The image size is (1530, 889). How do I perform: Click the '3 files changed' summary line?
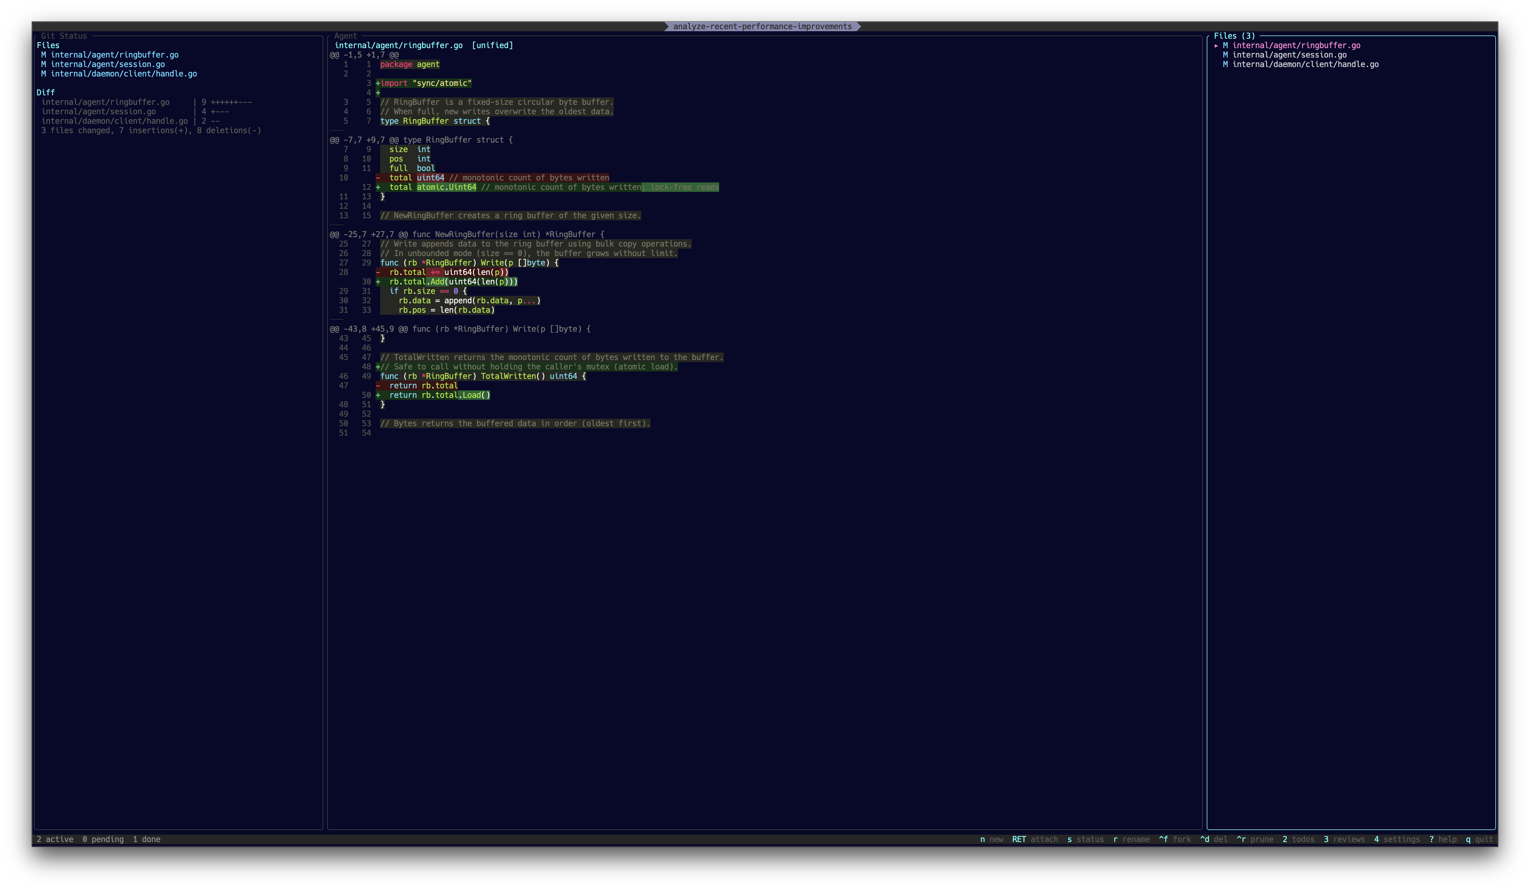[x=151, y=131]
